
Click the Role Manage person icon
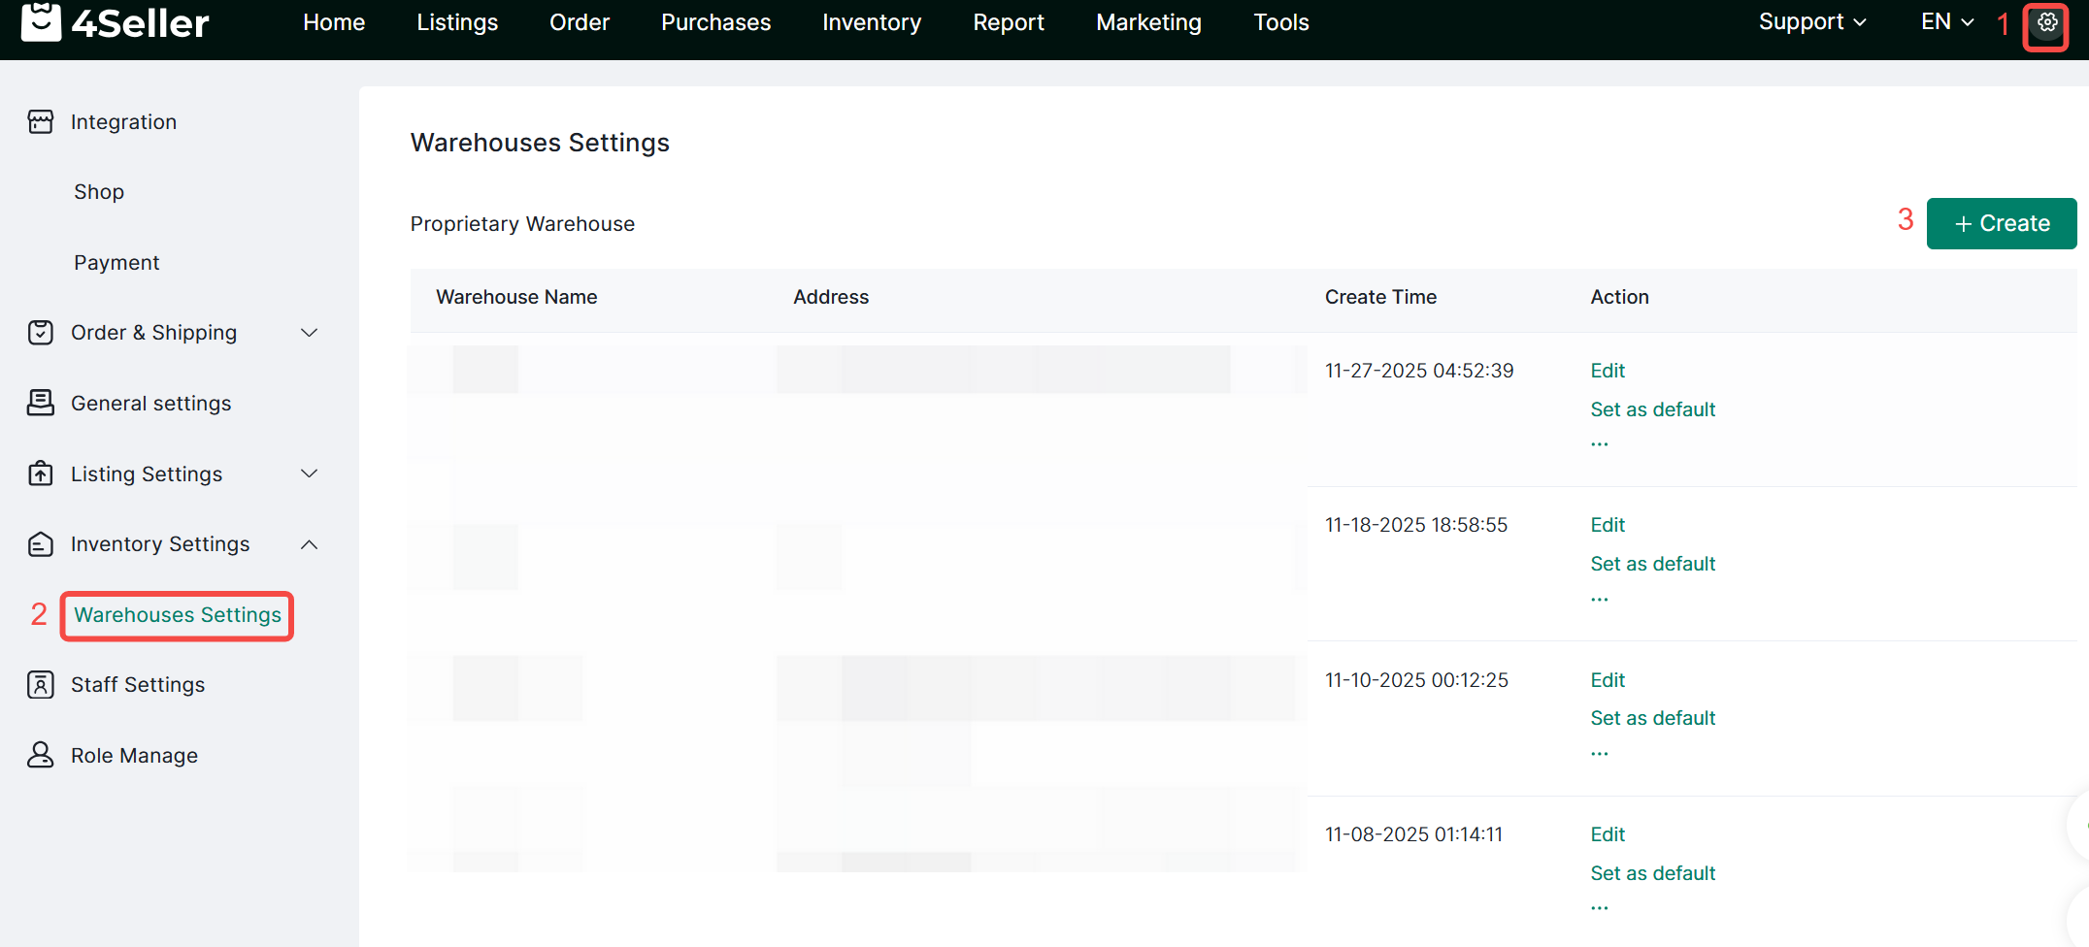(x=41, y=755)
